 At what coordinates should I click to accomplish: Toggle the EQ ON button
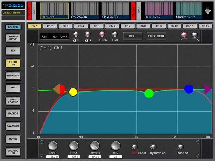[x=102, y=36]
